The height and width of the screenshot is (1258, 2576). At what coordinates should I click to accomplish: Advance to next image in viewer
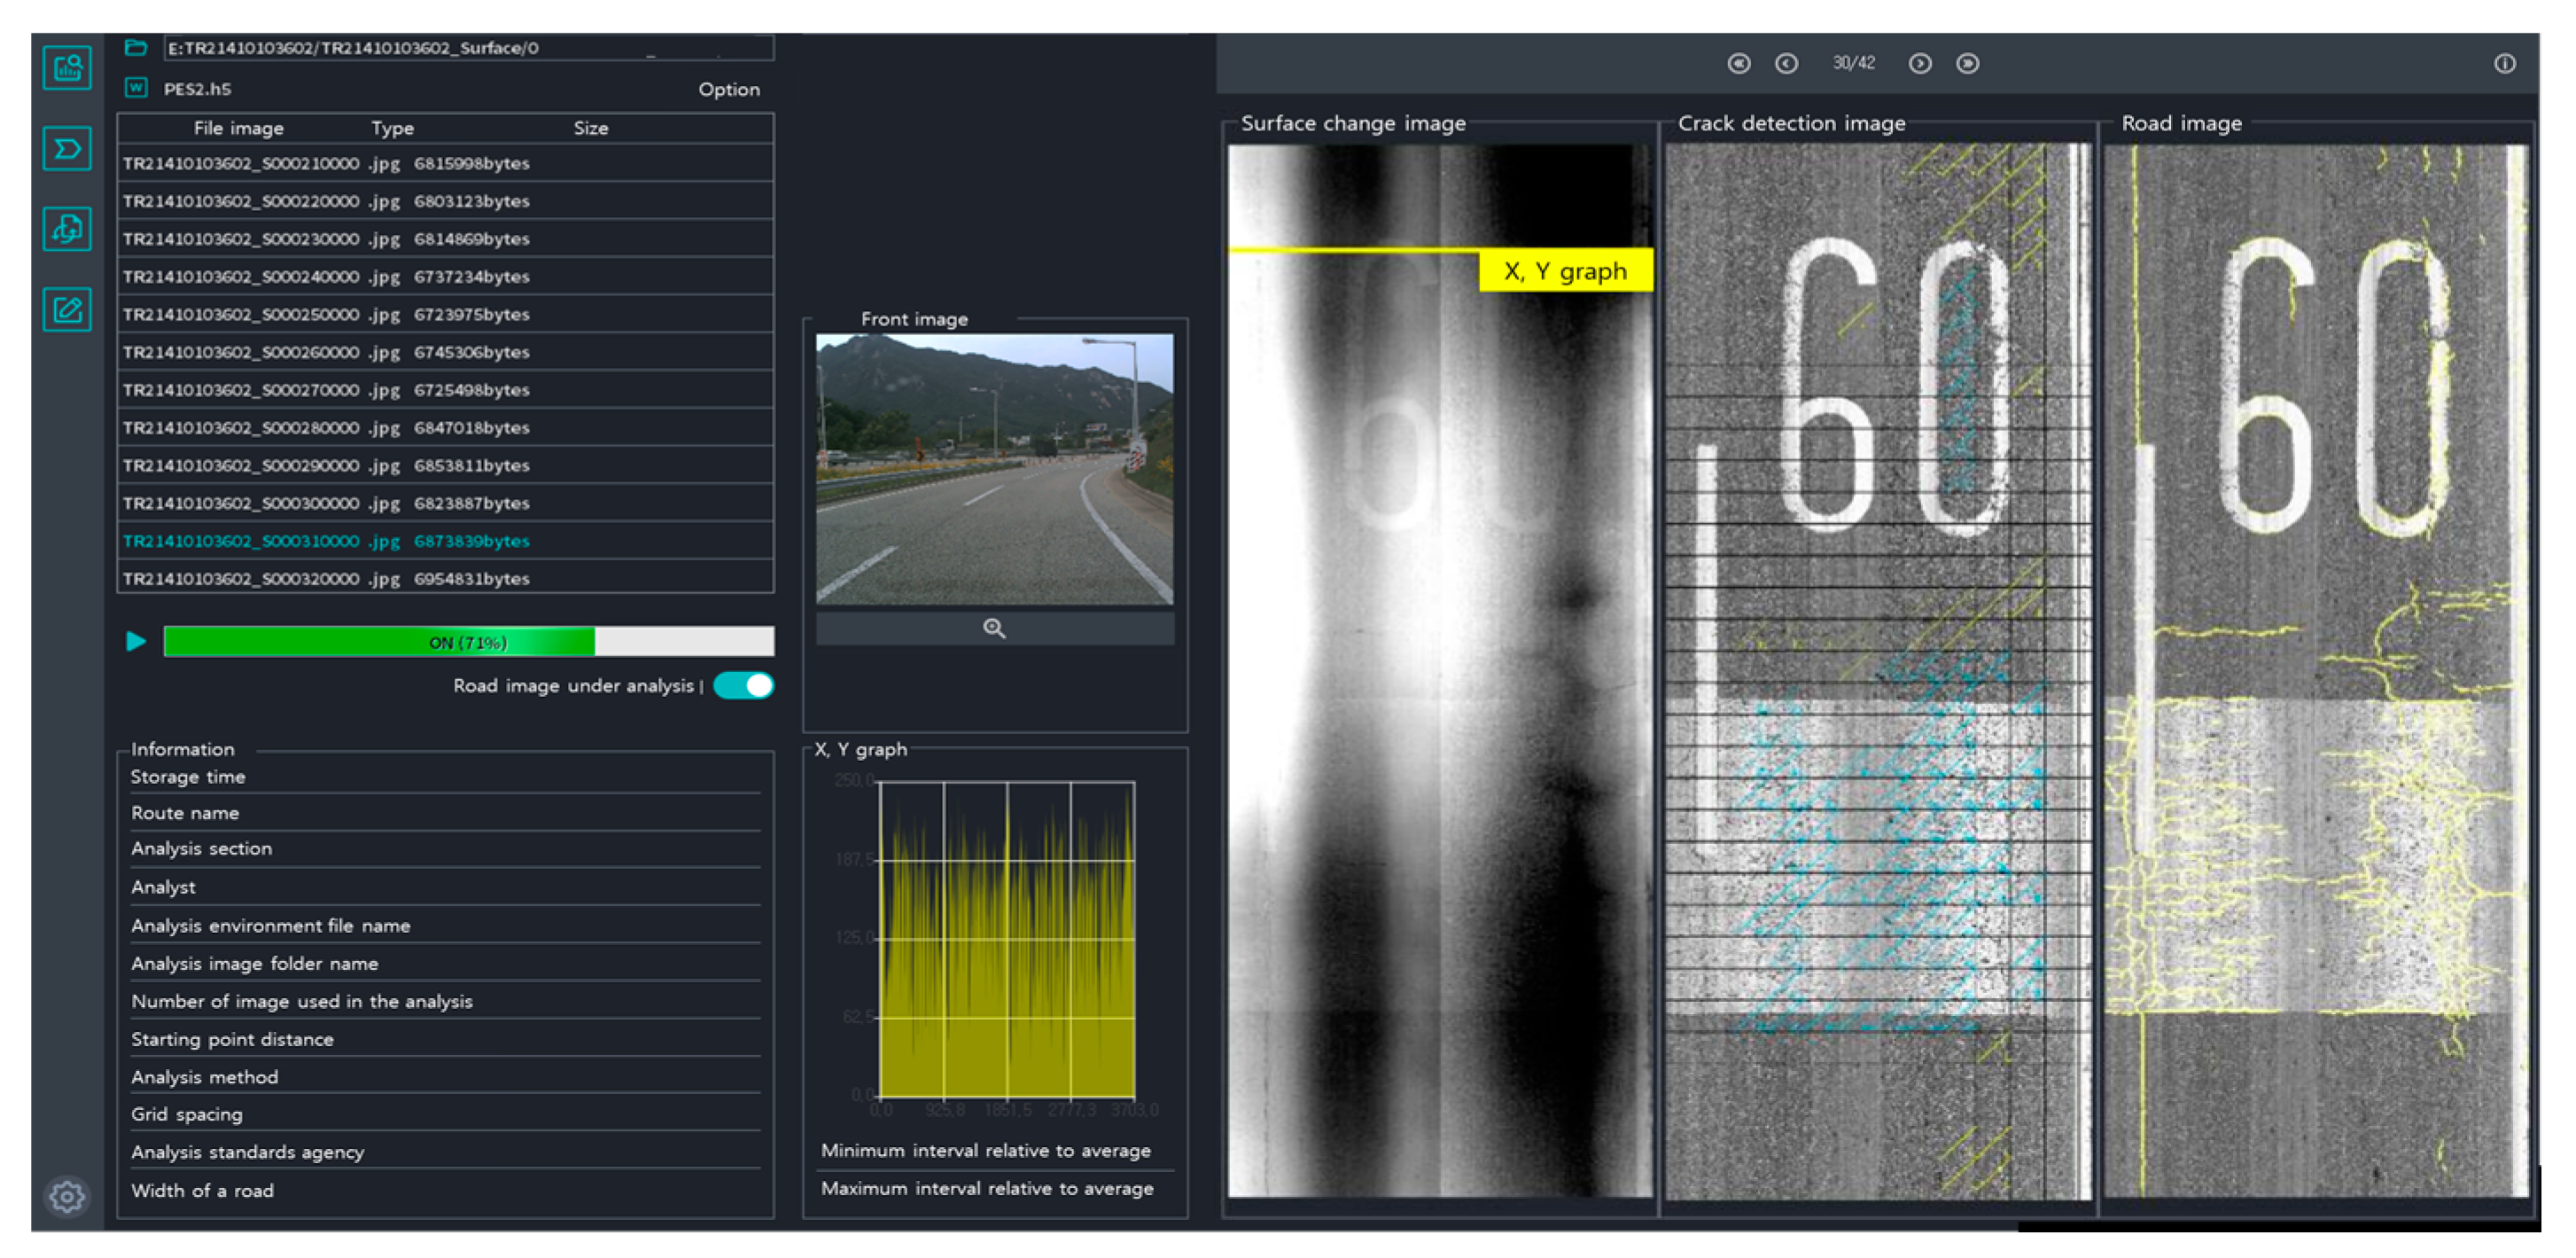[1919, 64]
